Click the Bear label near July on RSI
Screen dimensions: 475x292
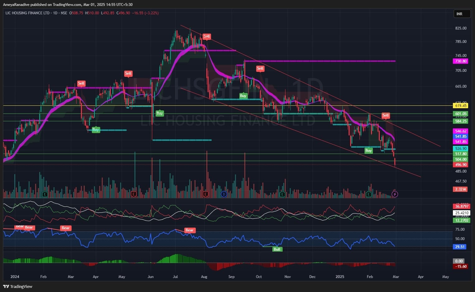coord(189,230)
